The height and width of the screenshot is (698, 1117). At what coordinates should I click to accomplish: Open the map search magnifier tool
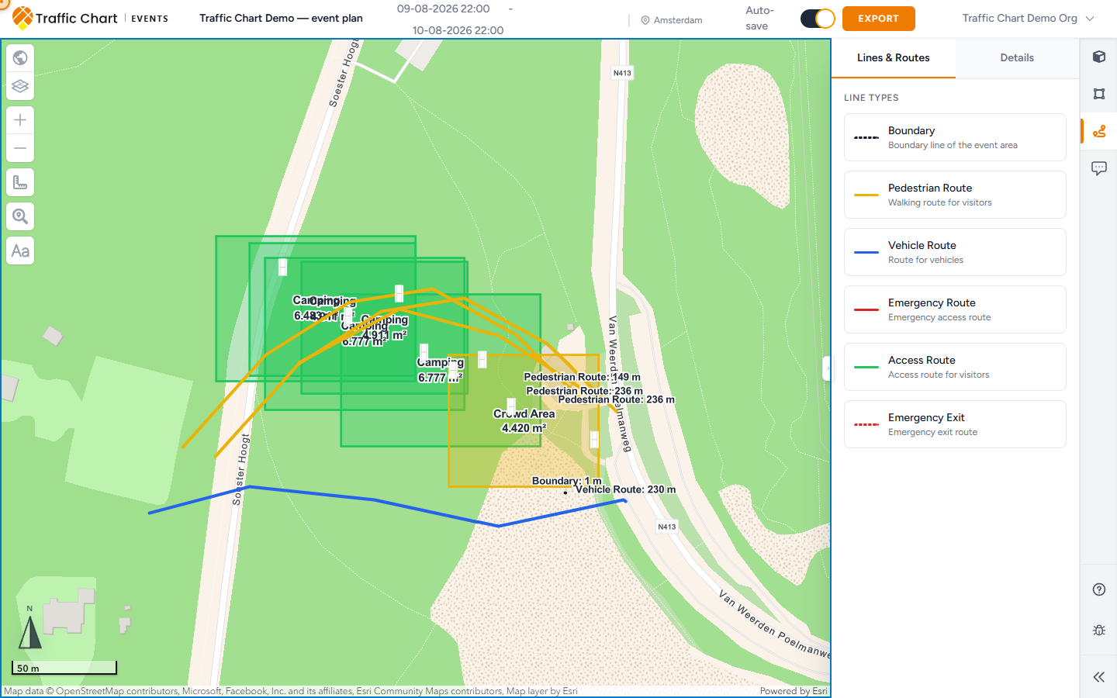[20, 216]
